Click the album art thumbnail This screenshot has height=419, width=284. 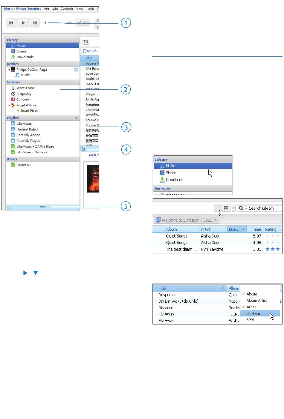[x=93, y=179]
